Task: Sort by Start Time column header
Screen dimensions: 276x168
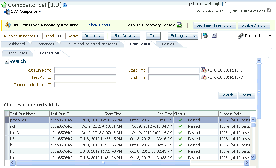Action: (x=98, y=114)
